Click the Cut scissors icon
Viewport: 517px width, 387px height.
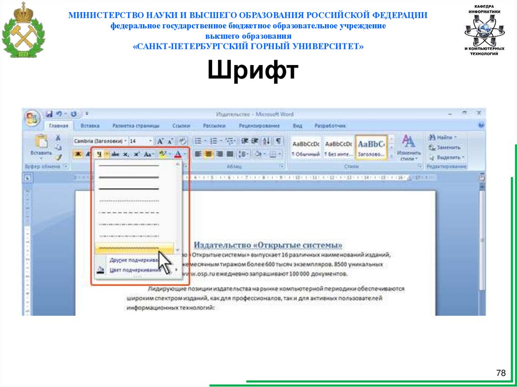tap(58, 138)
